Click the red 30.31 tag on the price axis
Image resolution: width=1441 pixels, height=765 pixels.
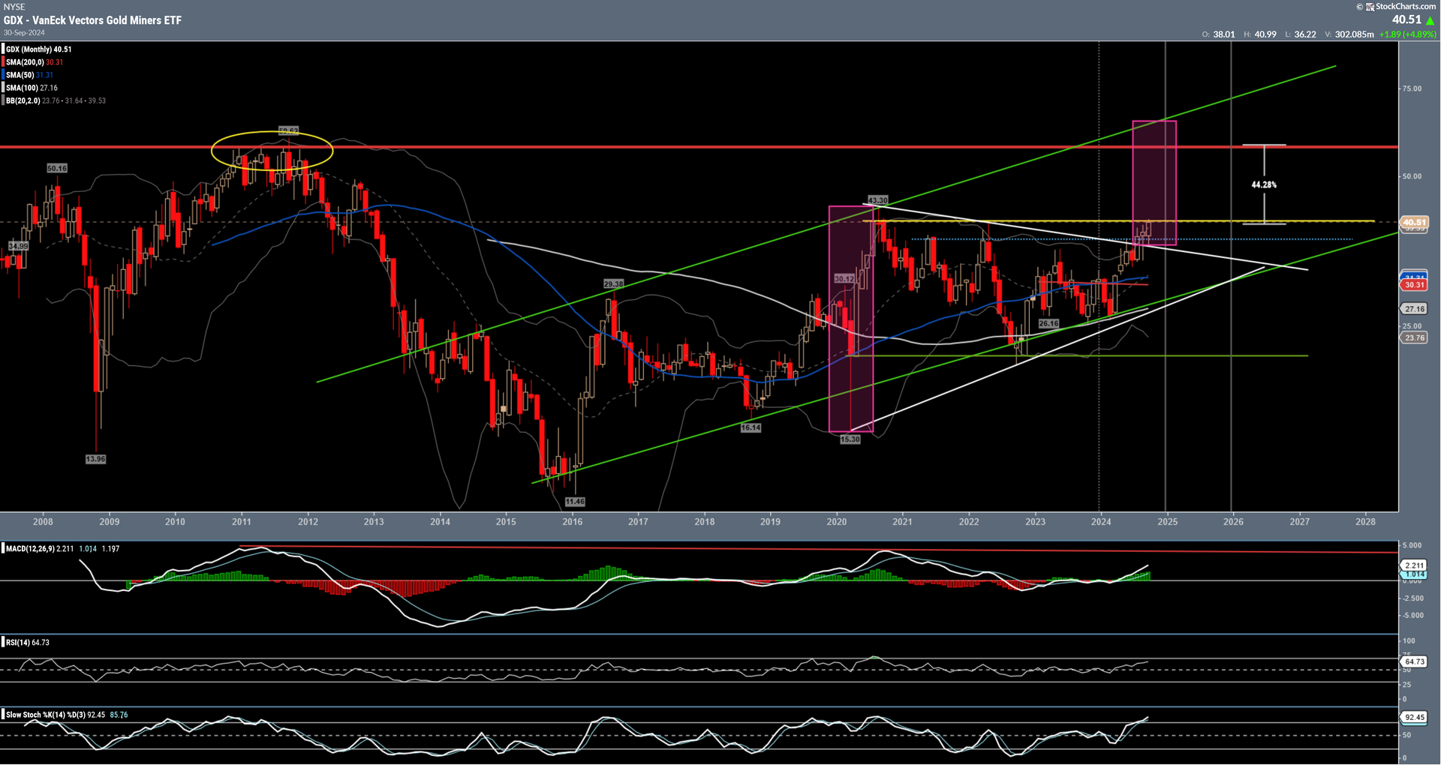click(1415, 285)
